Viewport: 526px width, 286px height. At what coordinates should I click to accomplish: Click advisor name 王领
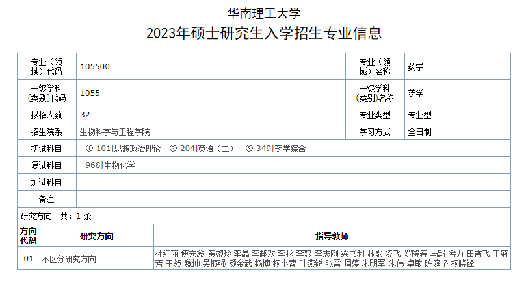(x=174, y=263)
